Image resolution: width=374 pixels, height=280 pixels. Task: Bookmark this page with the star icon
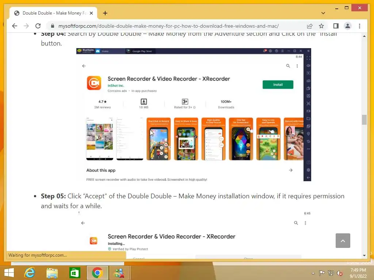321,26
